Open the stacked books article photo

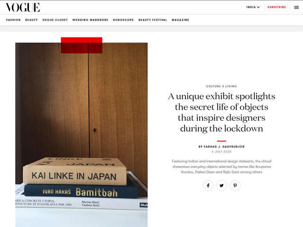81,135
